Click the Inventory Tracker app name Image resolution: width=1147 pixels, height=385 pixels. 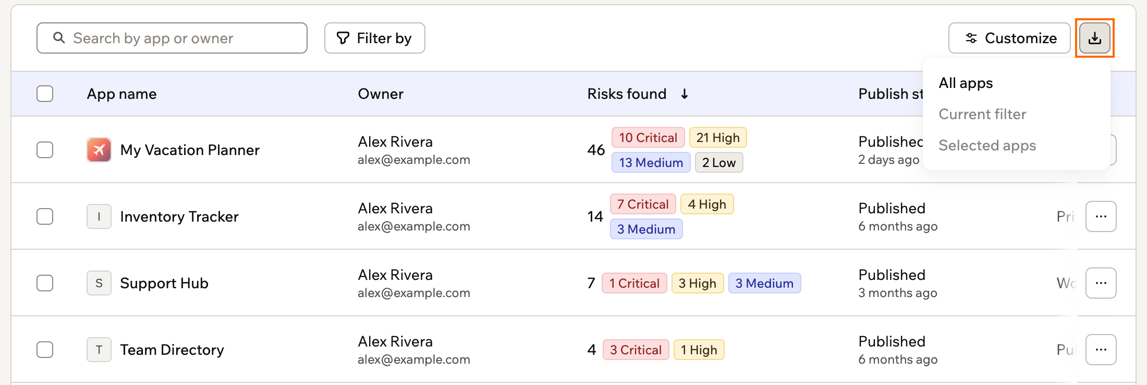[179, 216]
